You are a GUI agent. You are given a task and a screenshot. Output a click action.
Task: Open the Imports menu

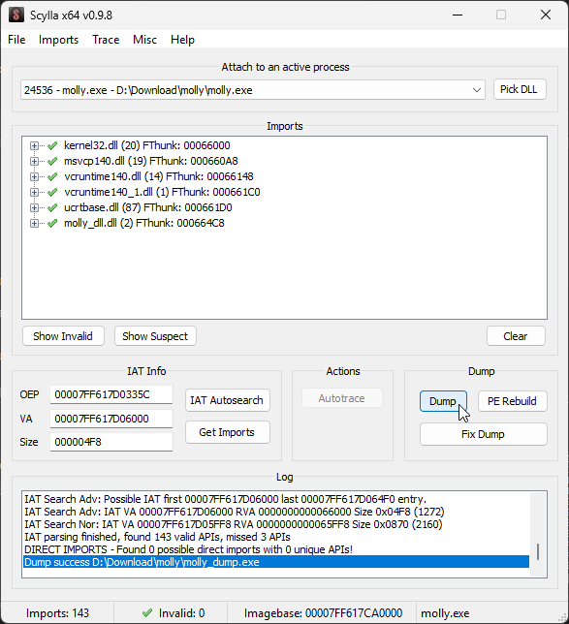pyautogui.click(x=58, y=40)
